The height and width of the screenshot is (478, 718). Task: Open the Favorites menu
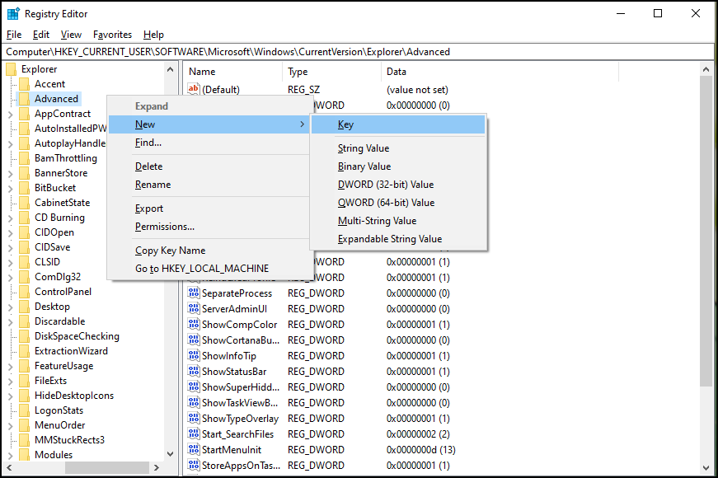[112, 35]
